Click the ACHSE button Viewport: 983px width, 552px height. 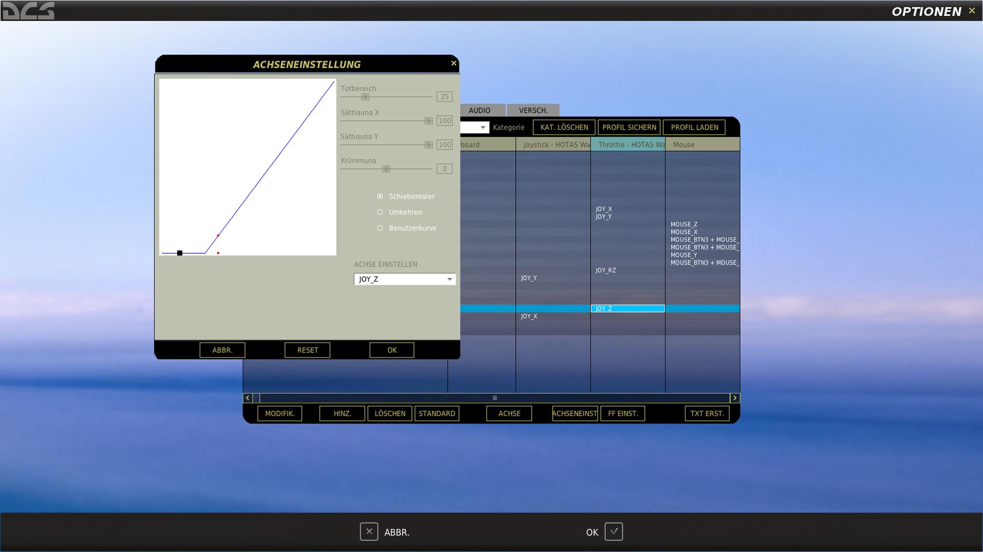coord(509,414)
